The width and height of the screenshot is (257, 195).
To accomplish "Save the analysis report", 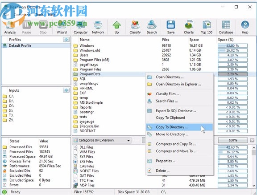I will (171, 27).
